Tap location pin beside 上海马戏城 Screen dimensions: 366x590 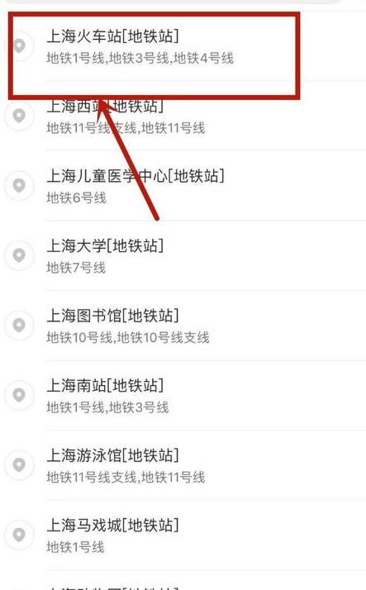19,535
